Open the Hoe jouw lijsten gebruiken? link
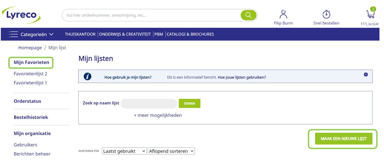This screenshot has width=384, height=163. point(242,77)
